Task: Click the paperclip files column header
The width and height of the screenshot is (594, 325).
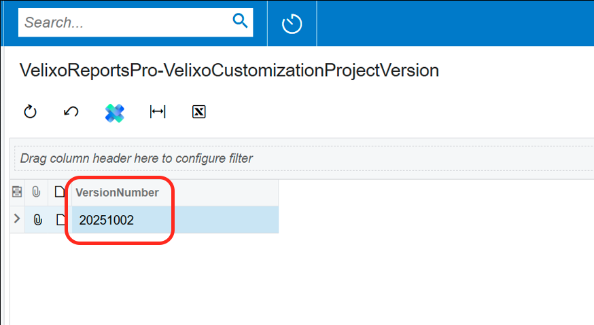Action: click(37, 193)
